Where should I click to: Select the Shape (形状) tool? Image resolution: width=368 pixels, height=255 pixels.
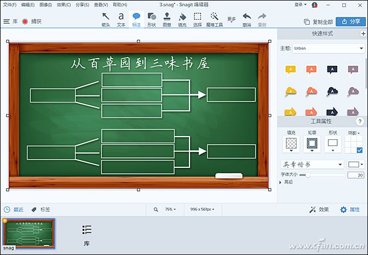pyautogui.click(x=152, y=20)
